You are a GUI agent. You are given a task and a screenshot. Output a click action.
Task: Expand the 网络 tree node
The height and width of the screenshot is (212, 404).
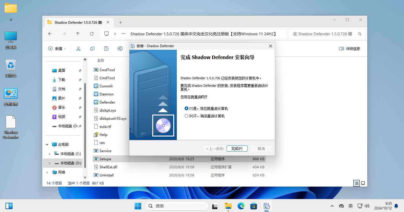click(x=47, y=172)
